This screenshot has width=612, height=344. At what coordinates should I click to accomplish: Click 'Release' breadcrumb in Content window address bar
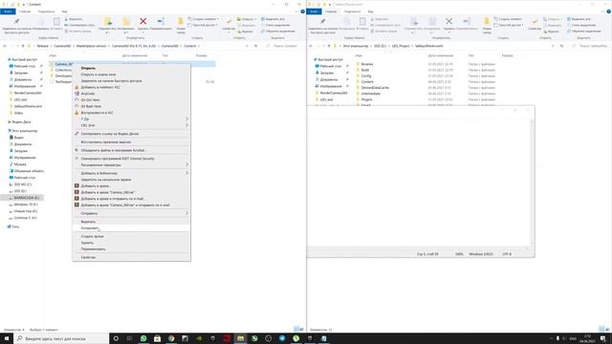(42, 46)
